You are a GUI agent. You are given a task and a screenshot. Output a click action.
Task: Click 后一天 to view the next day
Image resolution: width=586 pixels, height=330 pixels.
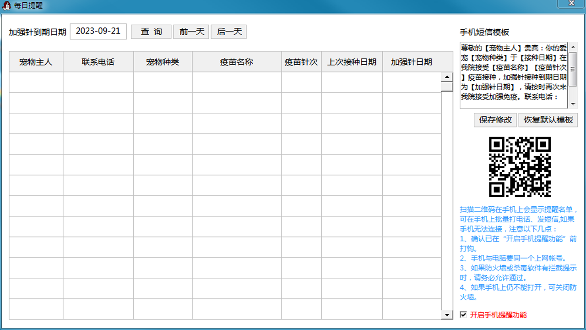pyautogui.click(x=228, y=32)
